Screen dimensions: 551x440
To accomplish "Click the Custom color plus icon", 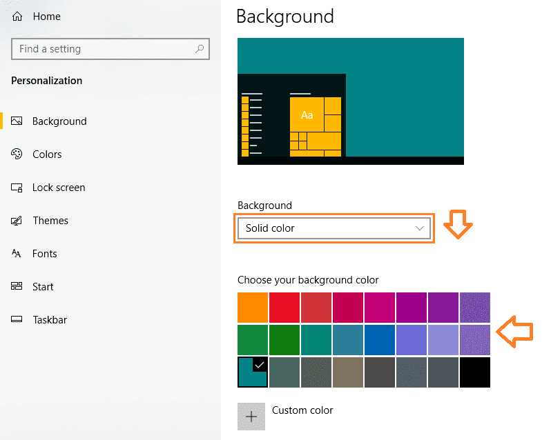I will tap(251, 417).
